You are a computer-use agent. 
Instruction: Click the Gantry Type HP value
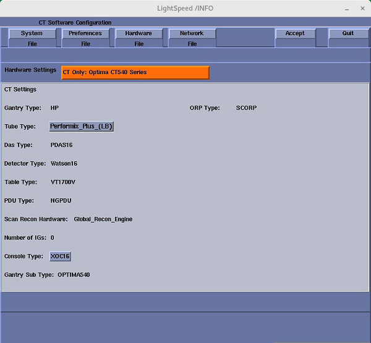tap(55, 108)
